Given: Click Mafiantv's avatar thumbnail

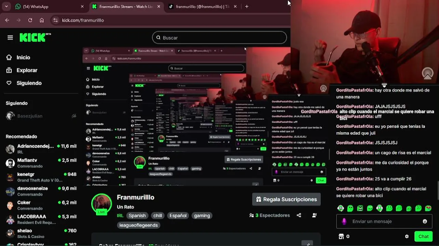Looking at the screenshot, I should (x=10, y=163).
